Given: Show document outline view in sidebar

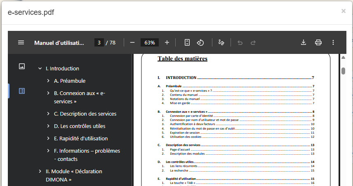Looking at the screenshot, I should coord(22,91).
